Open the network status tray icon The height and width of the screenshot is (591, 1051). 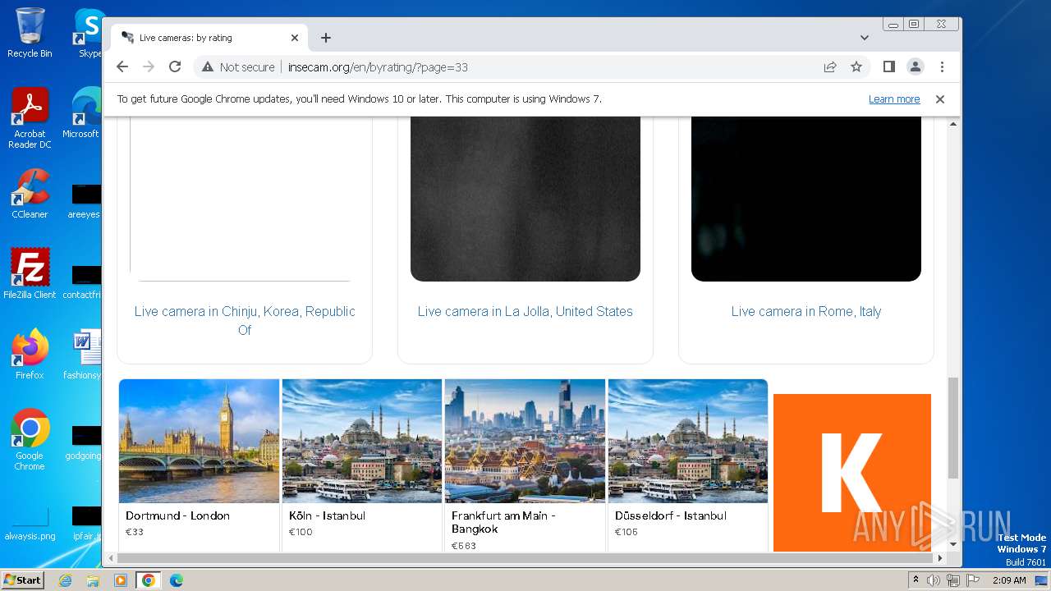[x=953, y=580]
